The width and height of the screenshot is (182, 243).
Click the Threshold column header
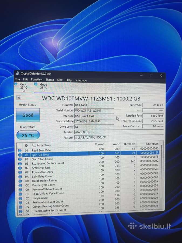[129, 144]
